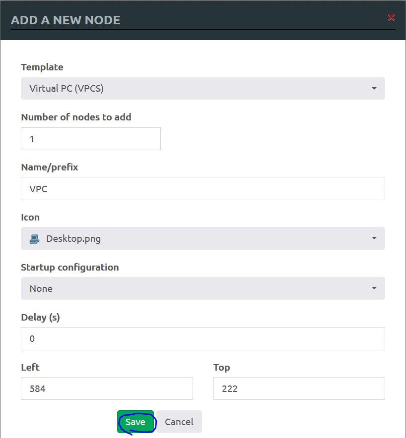The width and height of the screenshot is (406, 438).
Task: Click the Startup configuration label
Action: click(x=70, y=268)
